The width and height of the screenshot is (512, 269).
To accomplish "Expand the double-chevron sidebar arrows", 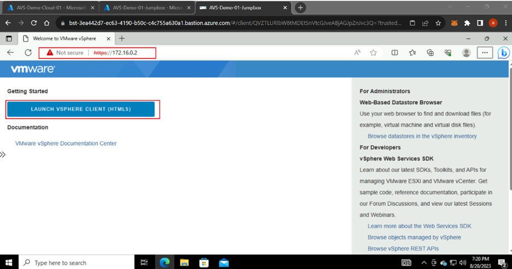I will pyautogui.click(x=3, y=155).
